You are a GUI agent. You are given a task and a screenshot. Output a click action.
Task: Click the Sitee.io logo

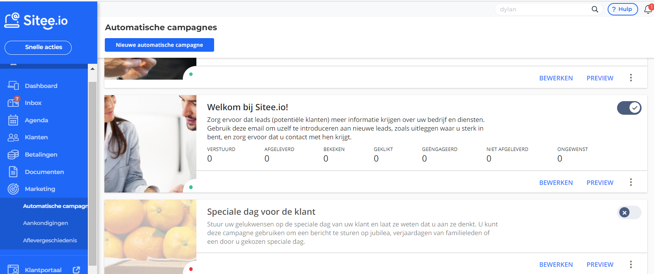[36, 21]
